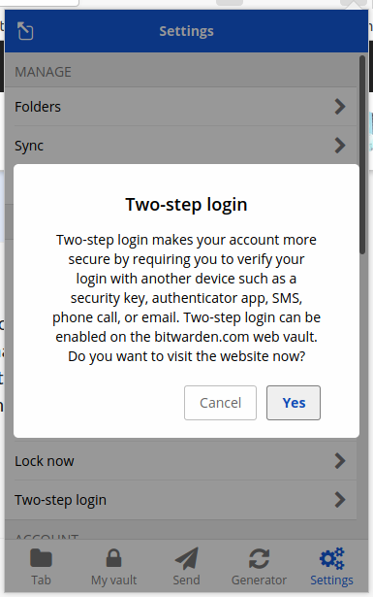
Task: Click the Settings header title
Action: click(x=186, y=31)
